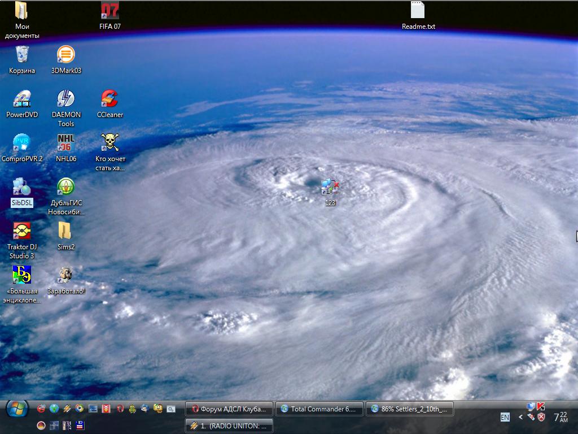
Task: Select the Readme.txt file on desktop
Action: [418, 11]
